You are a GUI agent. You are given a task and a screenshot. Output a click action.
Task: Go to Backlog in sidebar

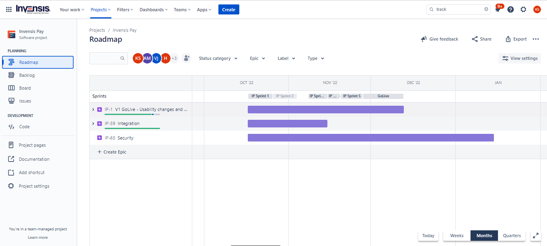(27, 75)
